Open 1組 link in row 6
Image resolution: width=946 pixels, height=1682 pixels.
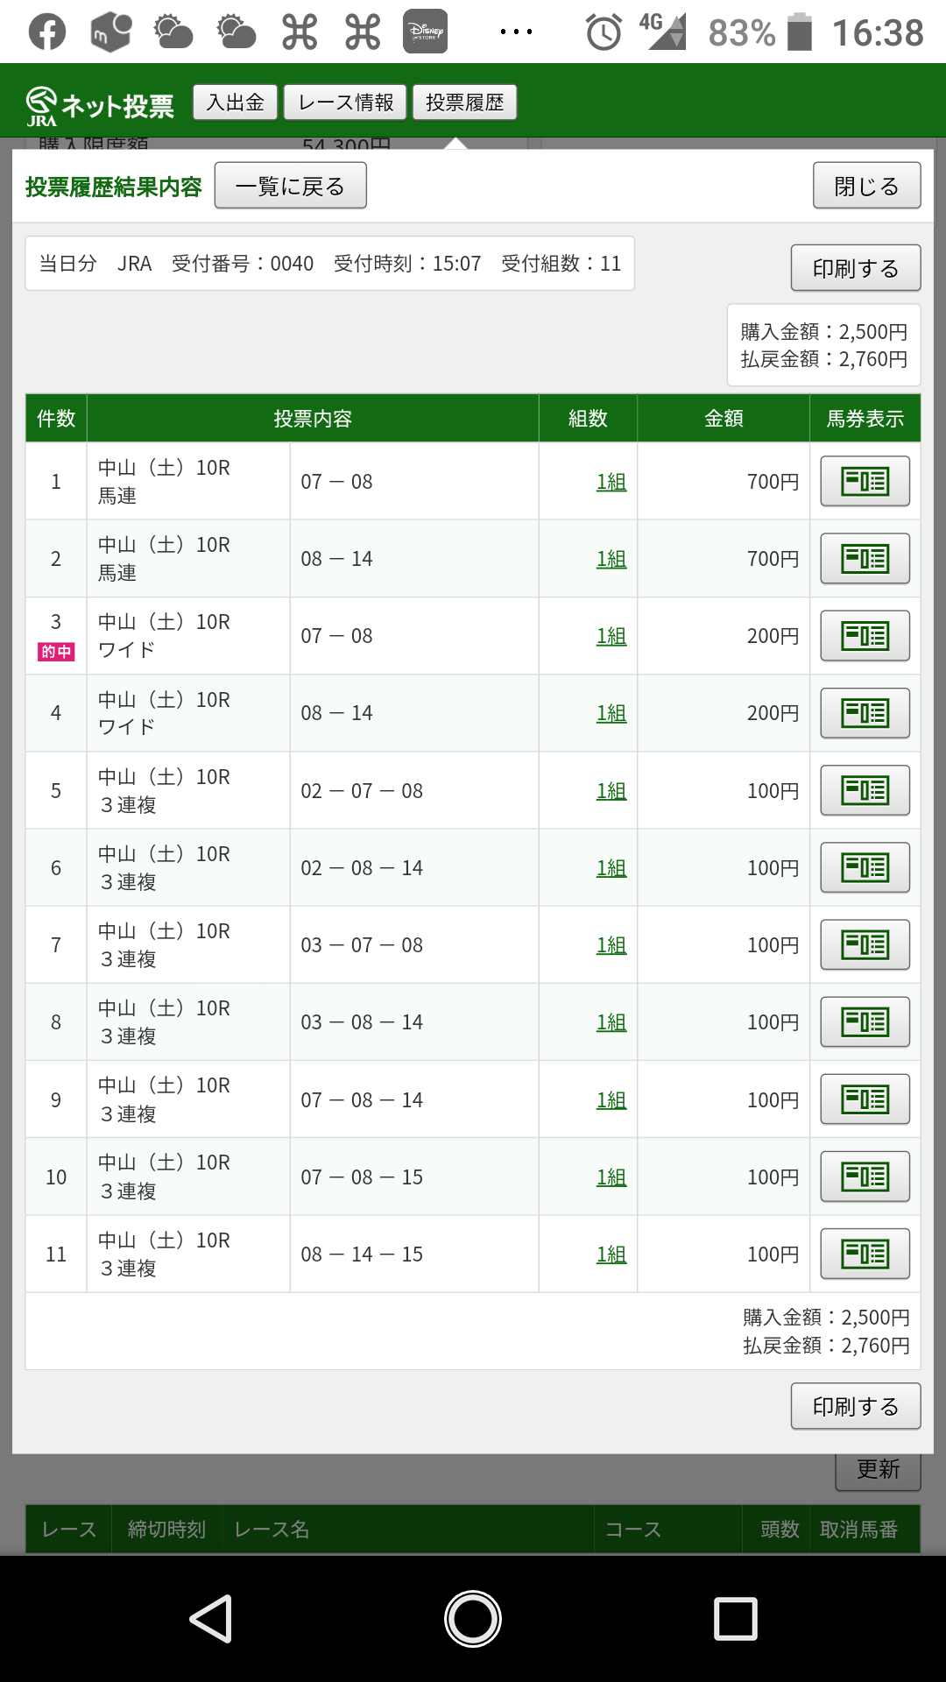point(611,868)
